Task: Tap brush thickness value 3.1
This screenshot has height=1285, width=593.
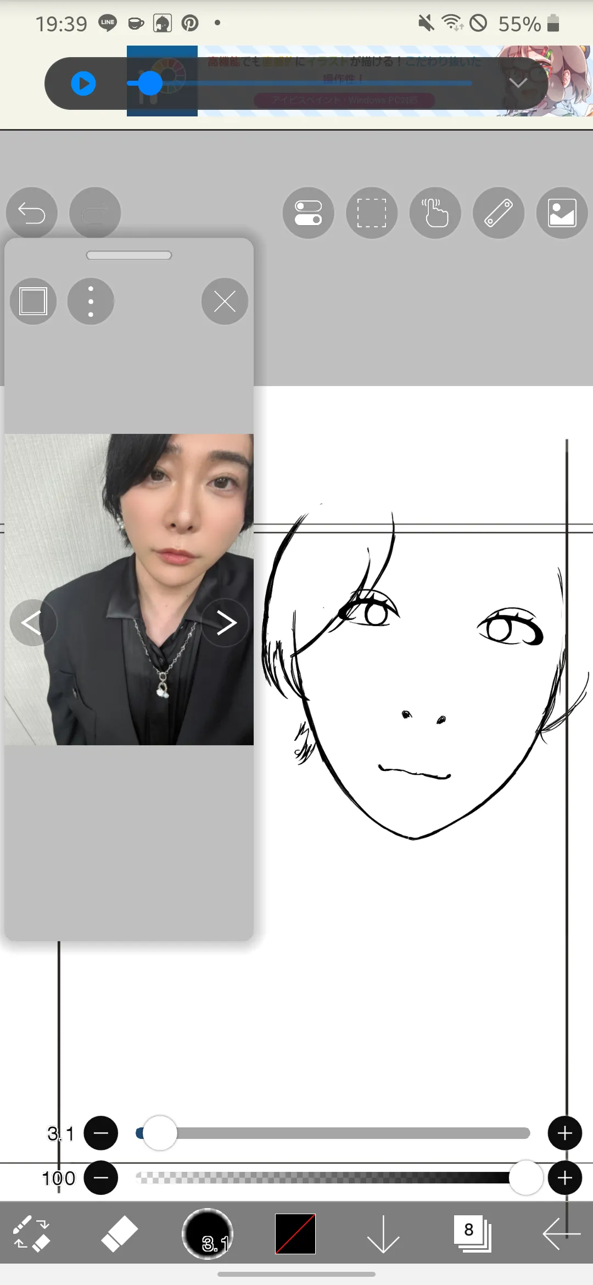Action: (60, 1133)
